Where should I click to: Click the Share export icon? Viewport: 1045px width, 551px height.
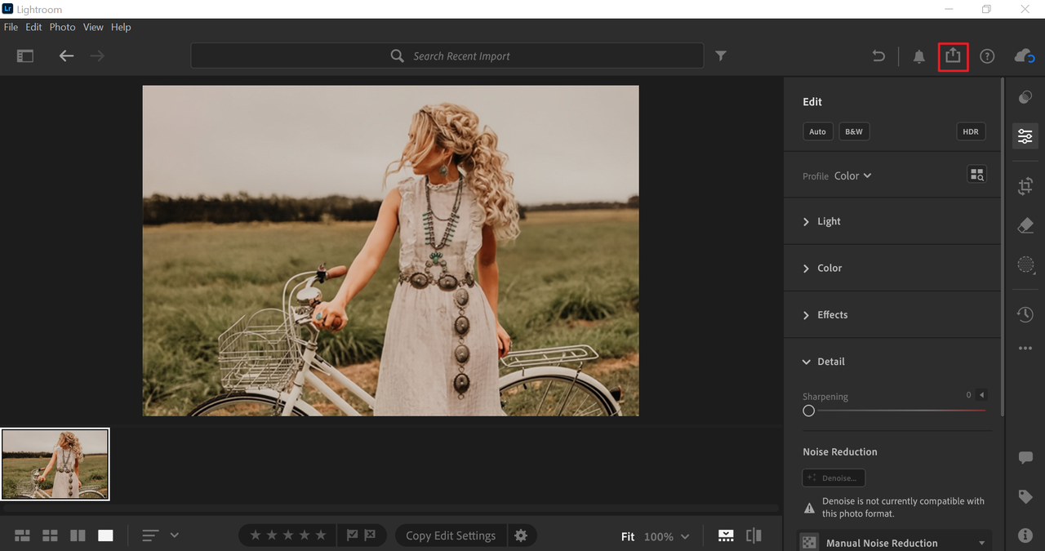pos(953,56)
